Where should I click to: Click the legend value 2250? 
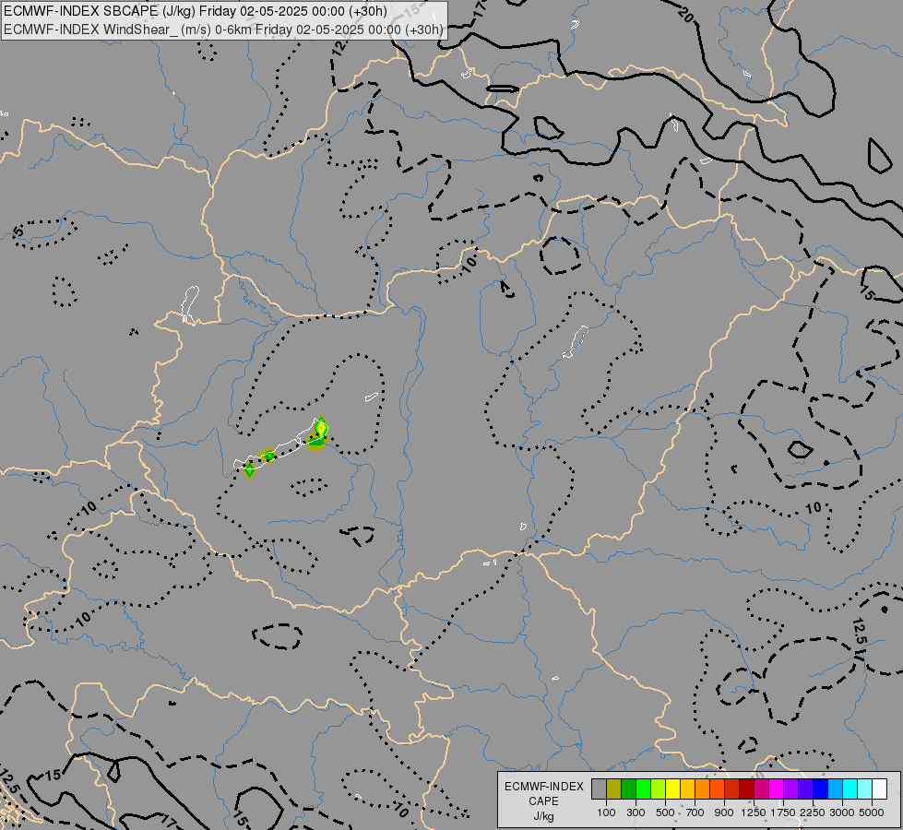click(x=813, y=812)
